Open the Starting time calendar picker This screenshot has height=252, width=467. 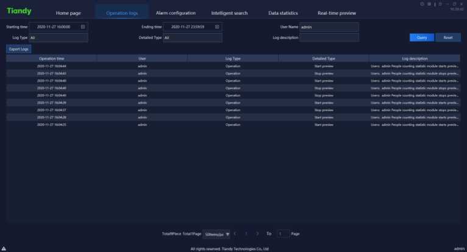83,27
